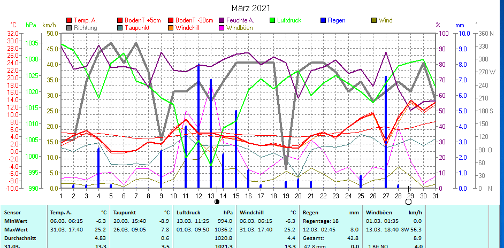The image size is (504, 248).
Task: Select the Regen legend label
Action: tap(337, 20)
